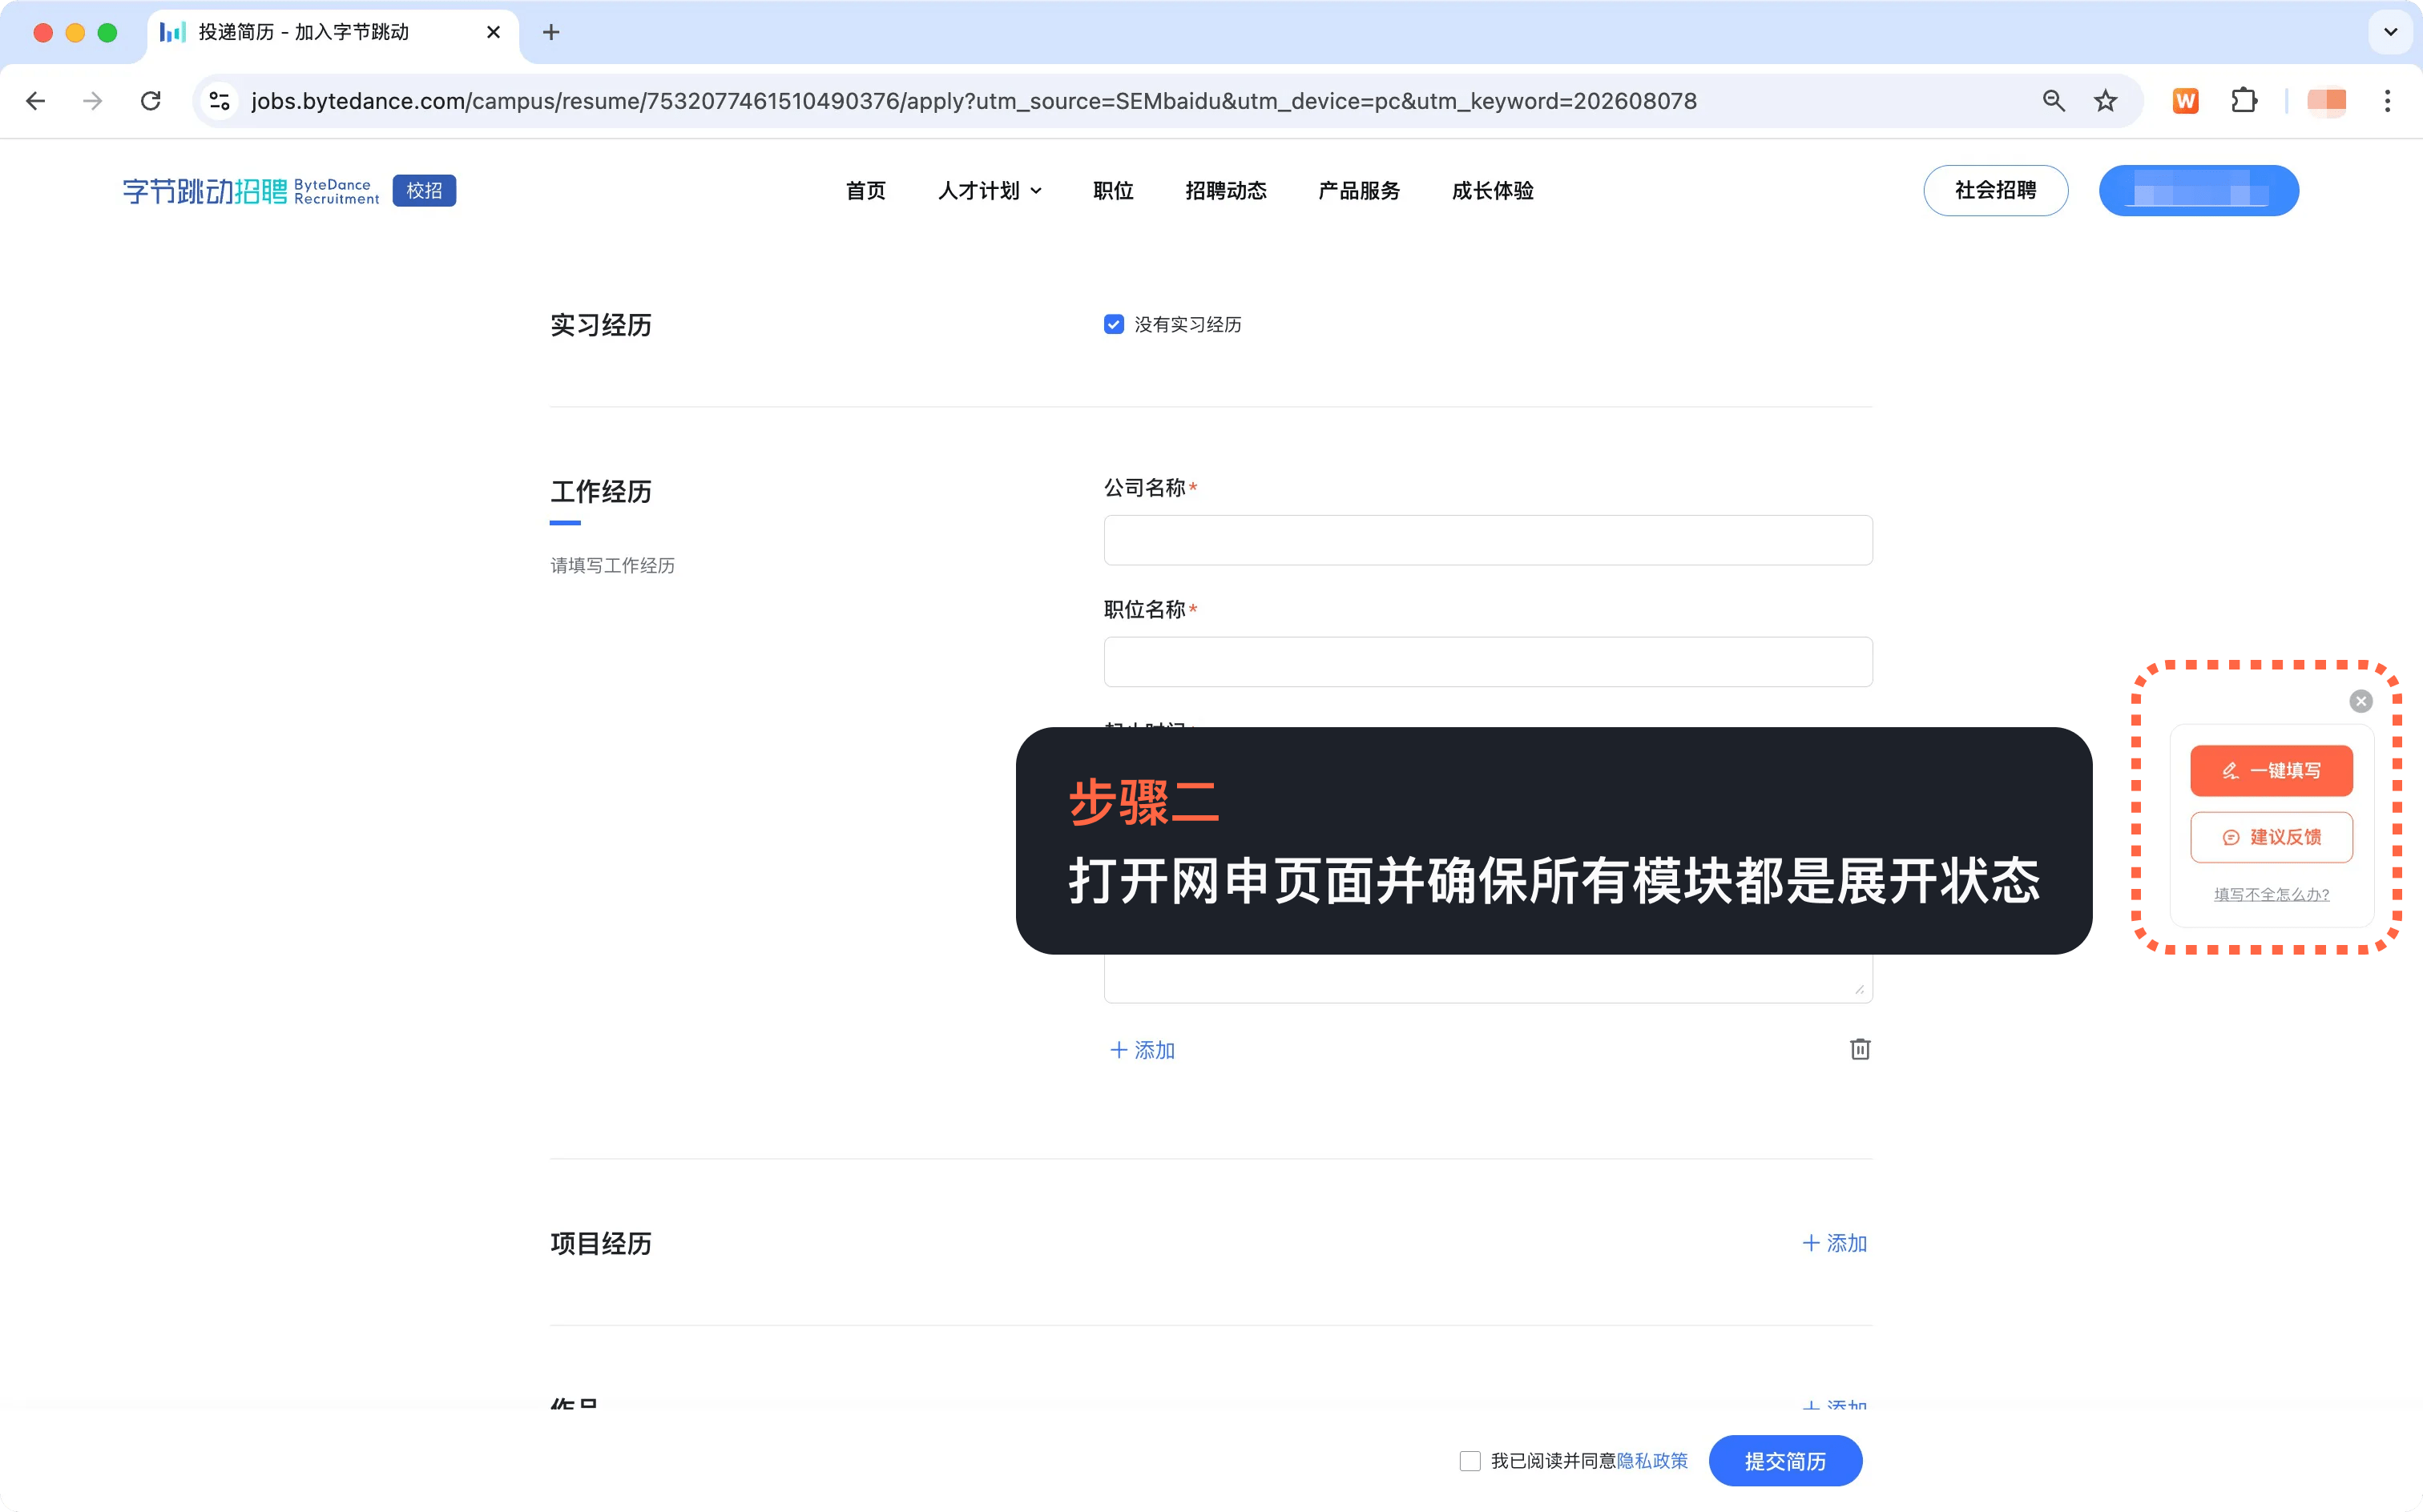Open the browser extensions puzzle icon
The width and height of the screenshot is (2423, 1512).
(2244, 101)
